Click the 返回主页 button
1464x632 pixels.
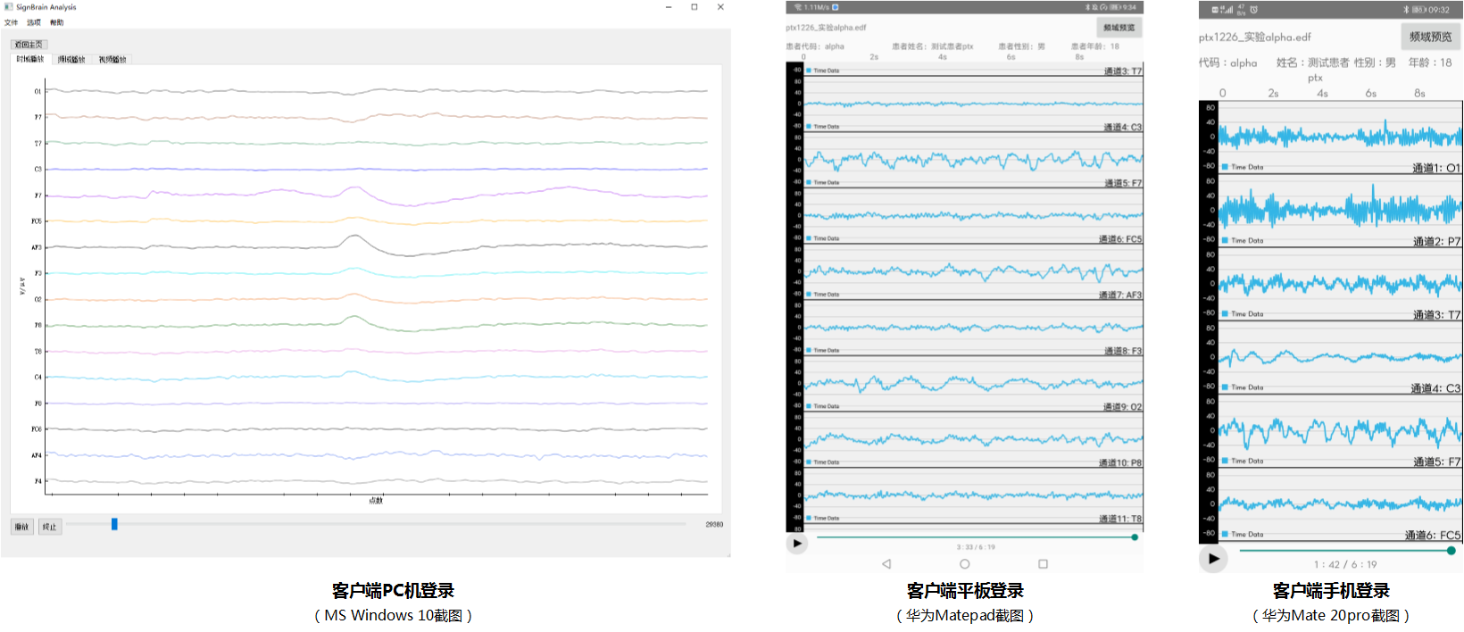click(x=29, y=44)
